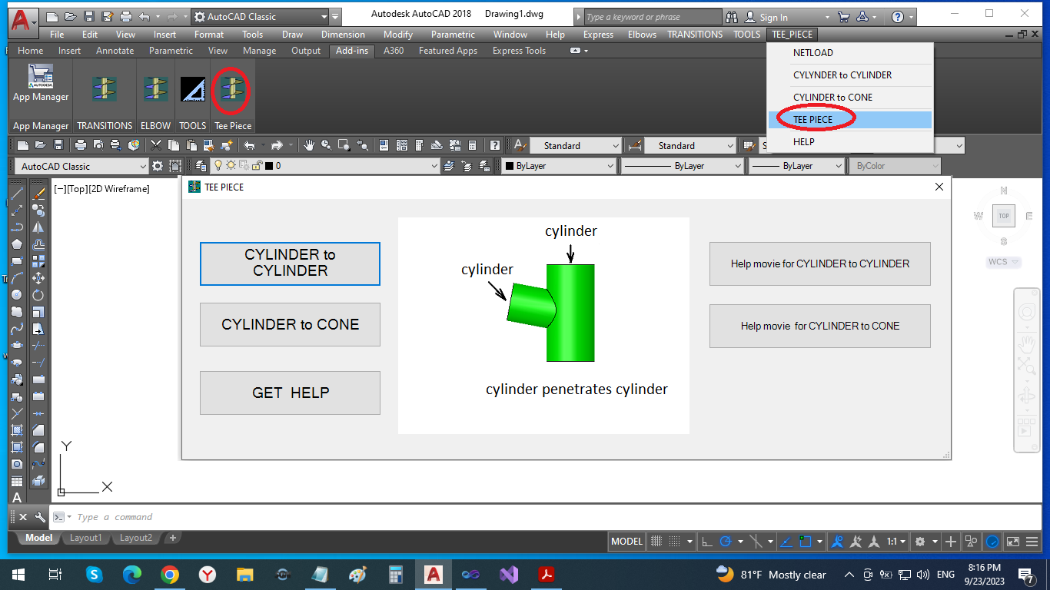Select the Mirror modify tool
Screen dimensions: 1050x590
tap(38, 227)
